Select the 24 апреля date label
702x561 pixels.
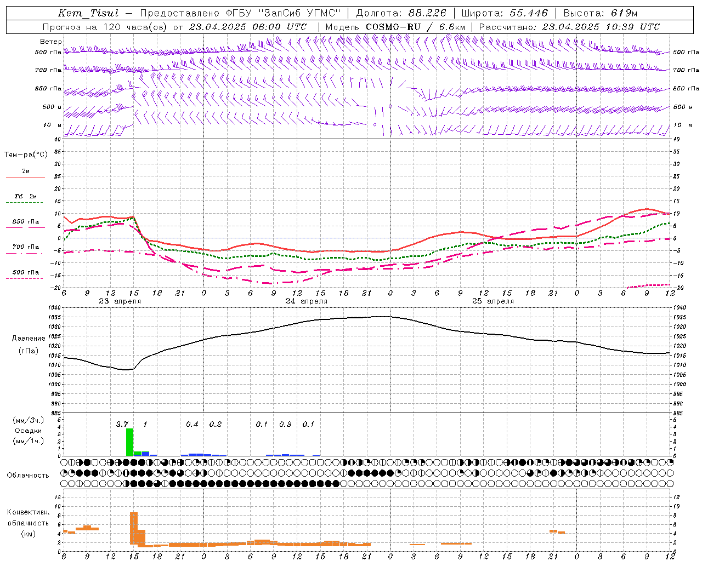click(x=306, y=301)
